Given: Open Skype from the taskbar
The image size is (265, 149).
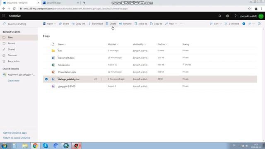Looking at the screenshot, I should tap(45, 146).
